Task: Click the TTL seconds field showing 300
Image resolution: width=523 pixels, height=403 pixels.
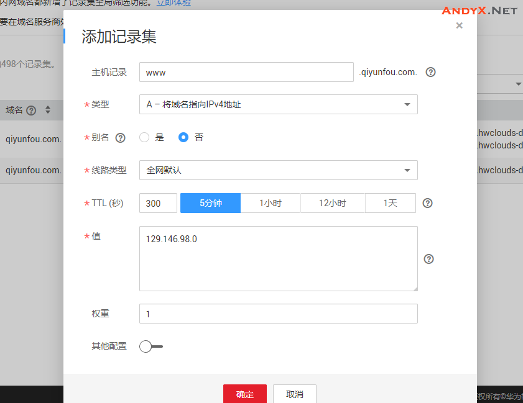Action: 158,203
